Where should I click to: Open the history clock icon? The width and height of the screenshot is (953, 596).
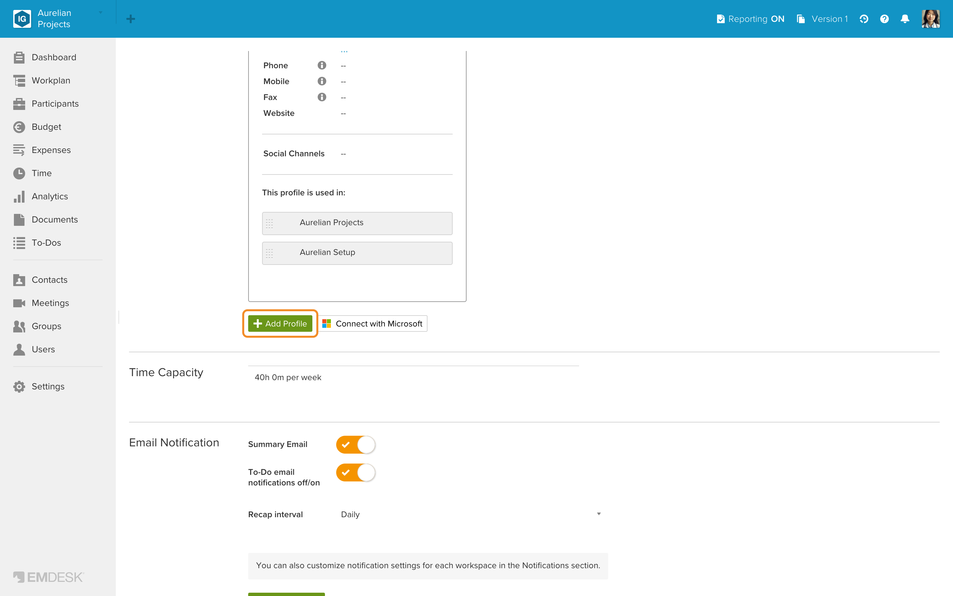coord(864,19)
